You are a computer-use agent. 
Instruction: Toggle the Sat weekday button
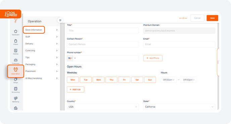[x=137, y=80]
